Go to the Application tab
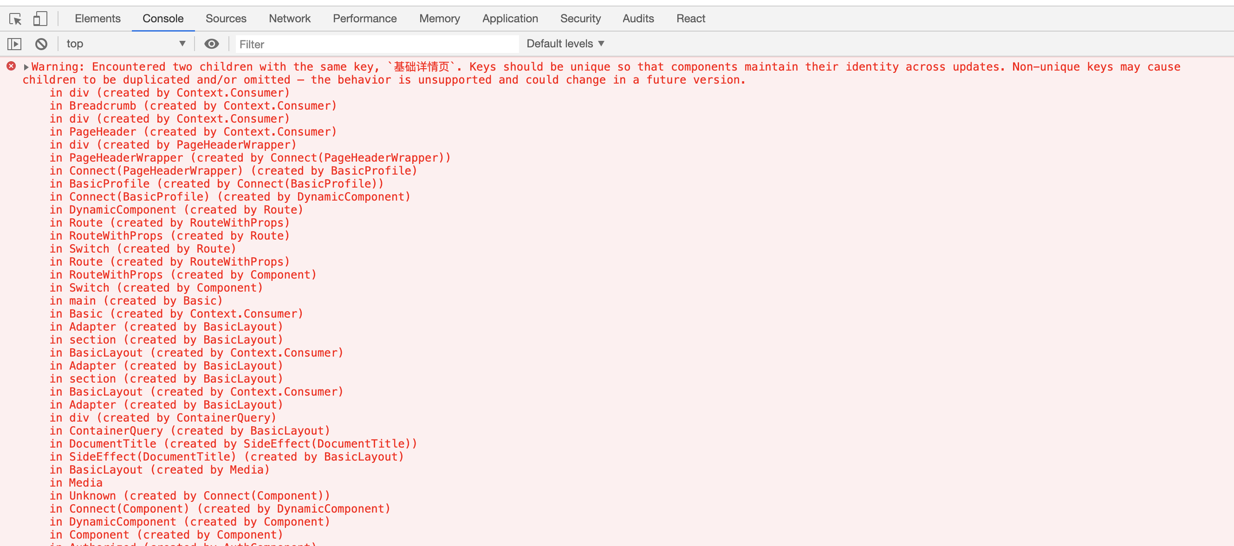 pos(510,19)
